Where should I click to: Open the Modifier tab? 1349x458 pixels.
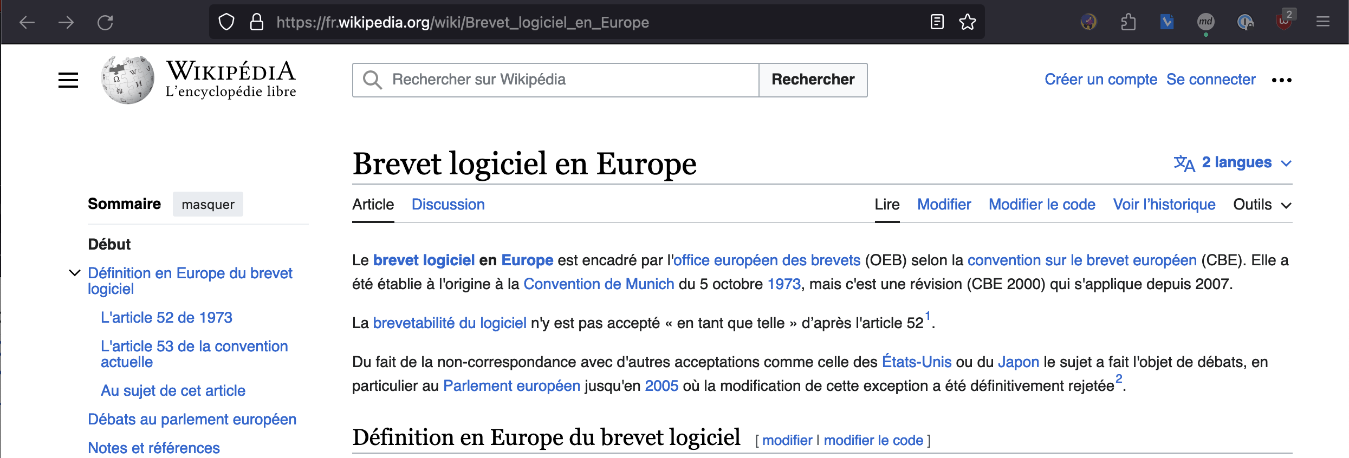click(944, 205)
